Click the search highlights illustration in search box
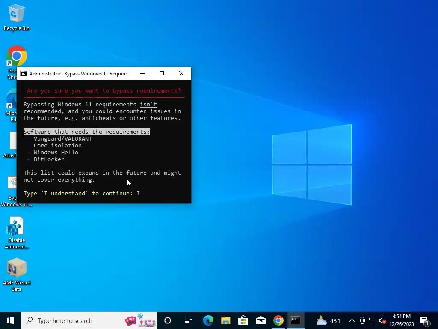The width and height of the screenshot is (438, 329). point(140,320)
